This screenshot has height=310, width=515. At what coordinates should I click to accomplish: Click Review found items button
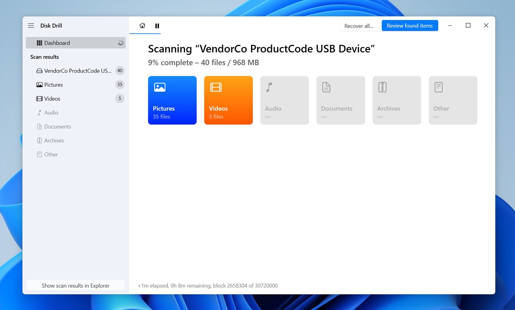[410, 26]
